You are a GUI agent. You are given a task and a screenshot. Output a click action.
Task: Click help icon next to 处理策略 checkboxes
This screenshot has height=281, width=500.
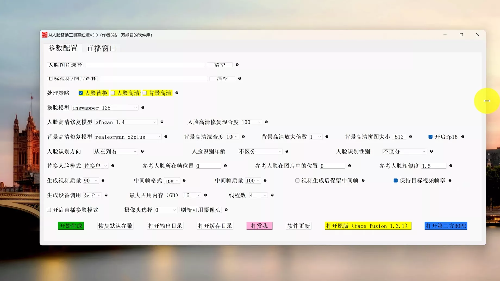[176, 93]
